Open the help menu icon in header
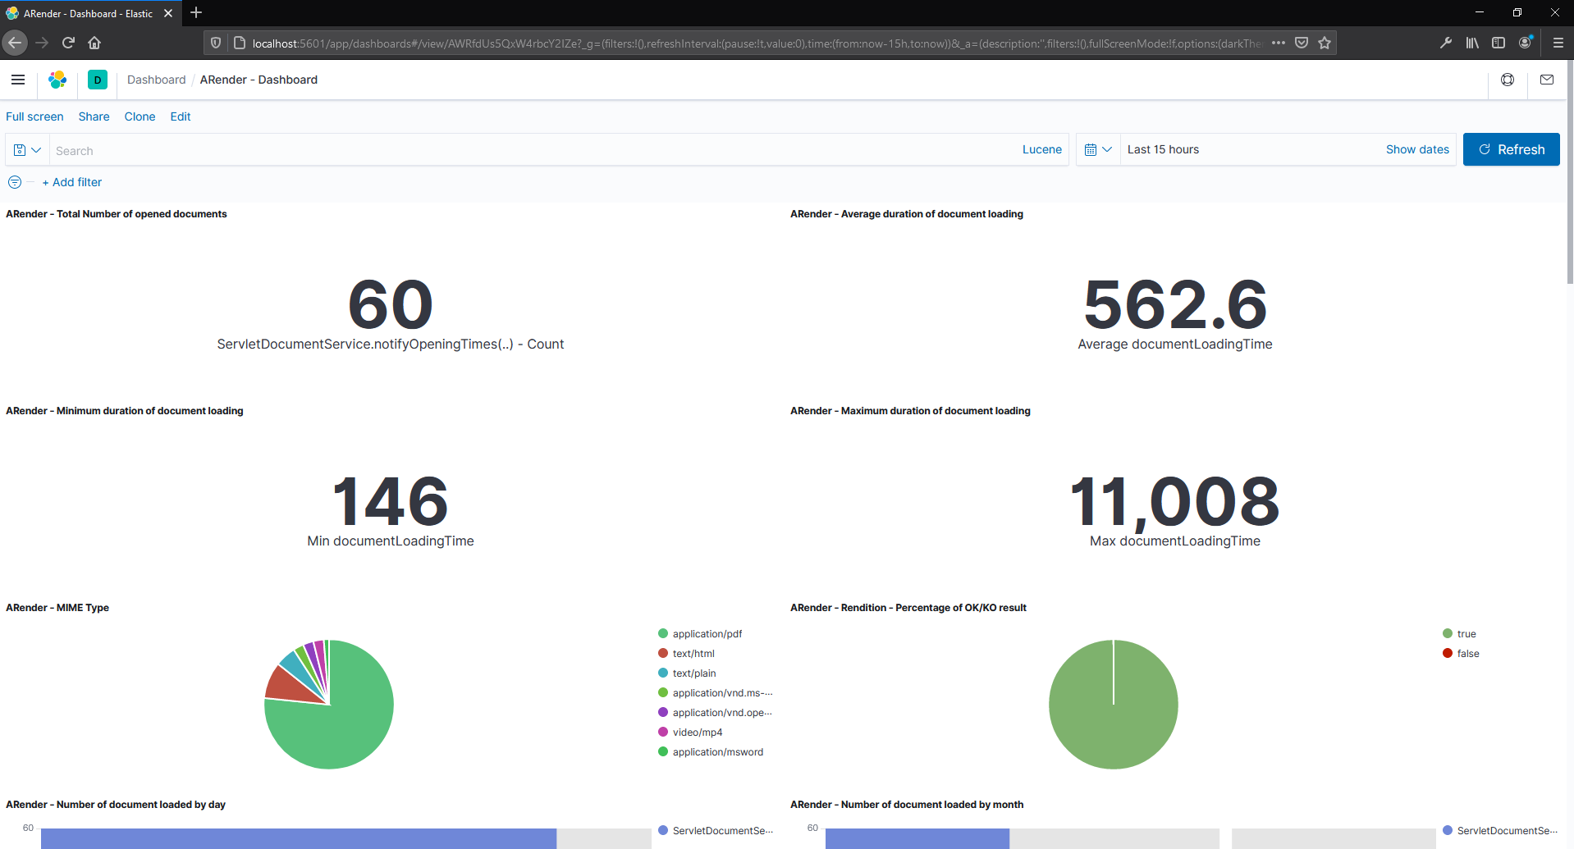Screen dimensions: 1574x849 pyautogui.click(x=1508, y=80)
